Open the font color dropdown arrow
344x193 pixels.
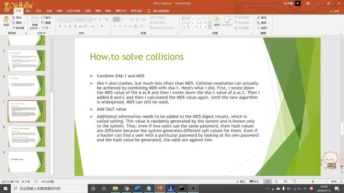pyautogui.click(x=106, y=26)
